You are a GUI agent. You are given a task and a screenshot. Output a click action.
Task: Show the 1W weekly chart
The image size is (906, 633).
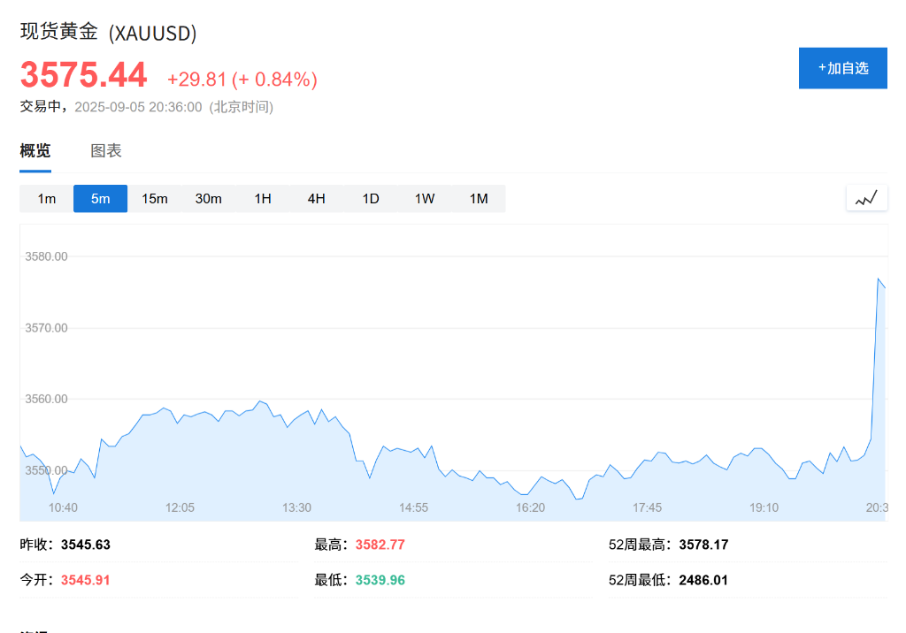tap(425, 199)
